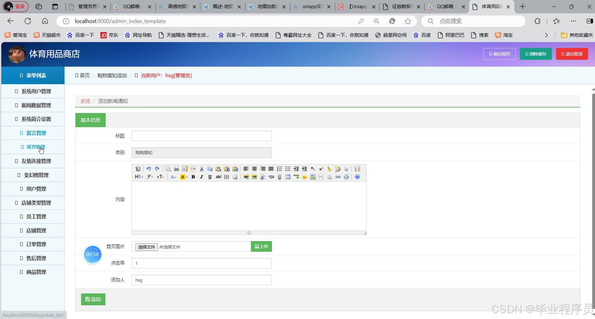Open the H1 heading format dropdown

tap(139, 177)
